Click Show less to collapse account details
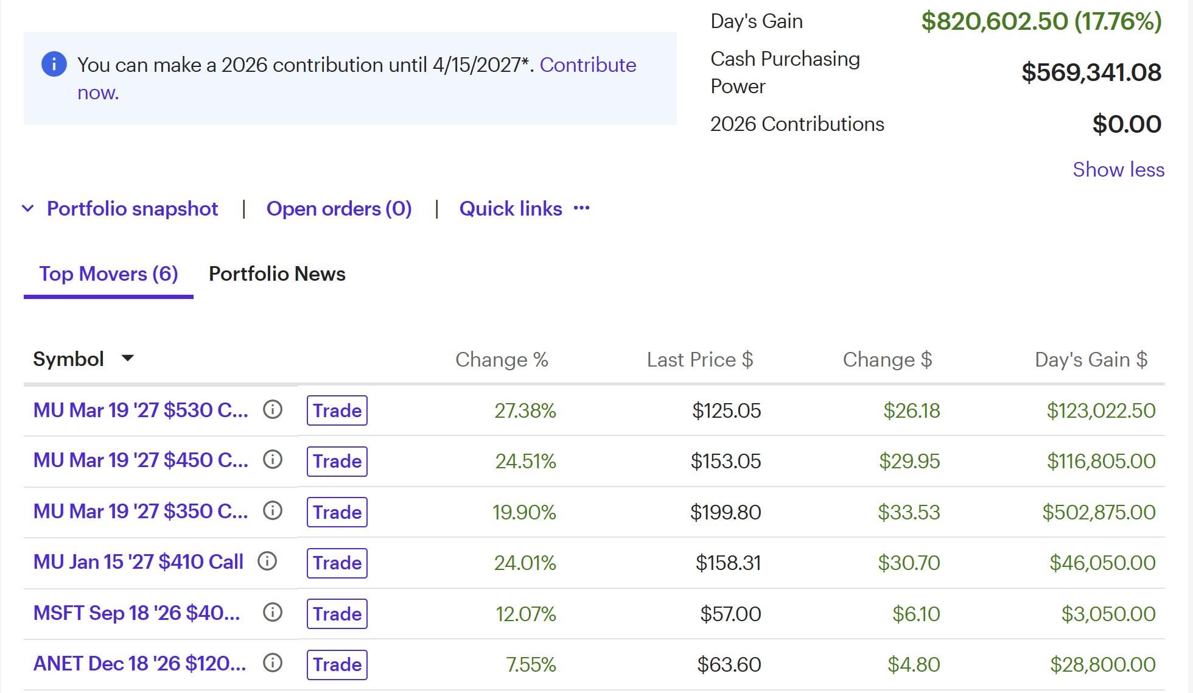Image resolution: width=1193 pixels, height=693 pixels. [x=1118, y=169]
